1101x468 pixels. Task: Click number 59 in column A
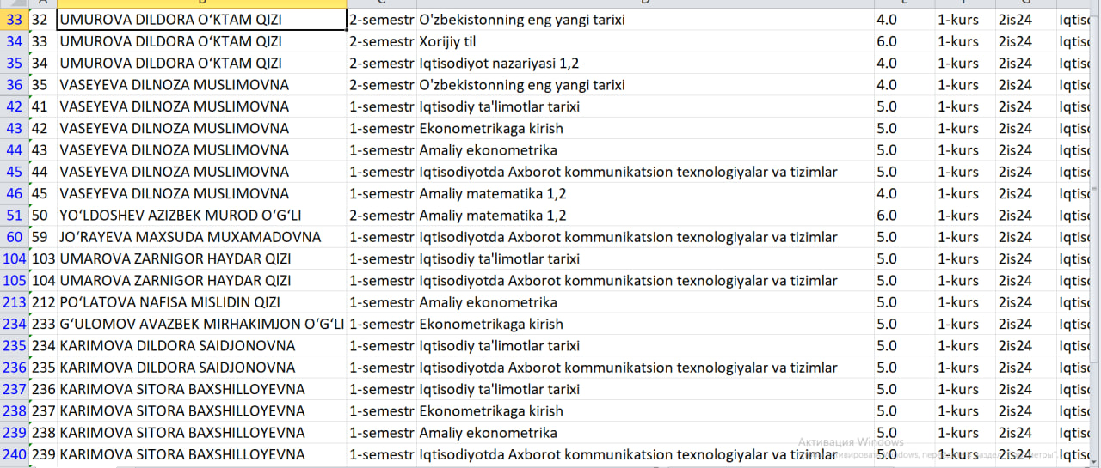point(42,237)
